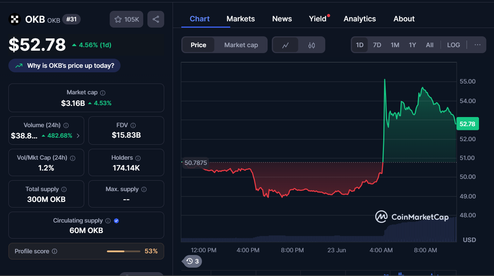The width and height of the screenshot is (494, 276).
Task: Open info icon beside Total supply
Action: click(64, 189)
